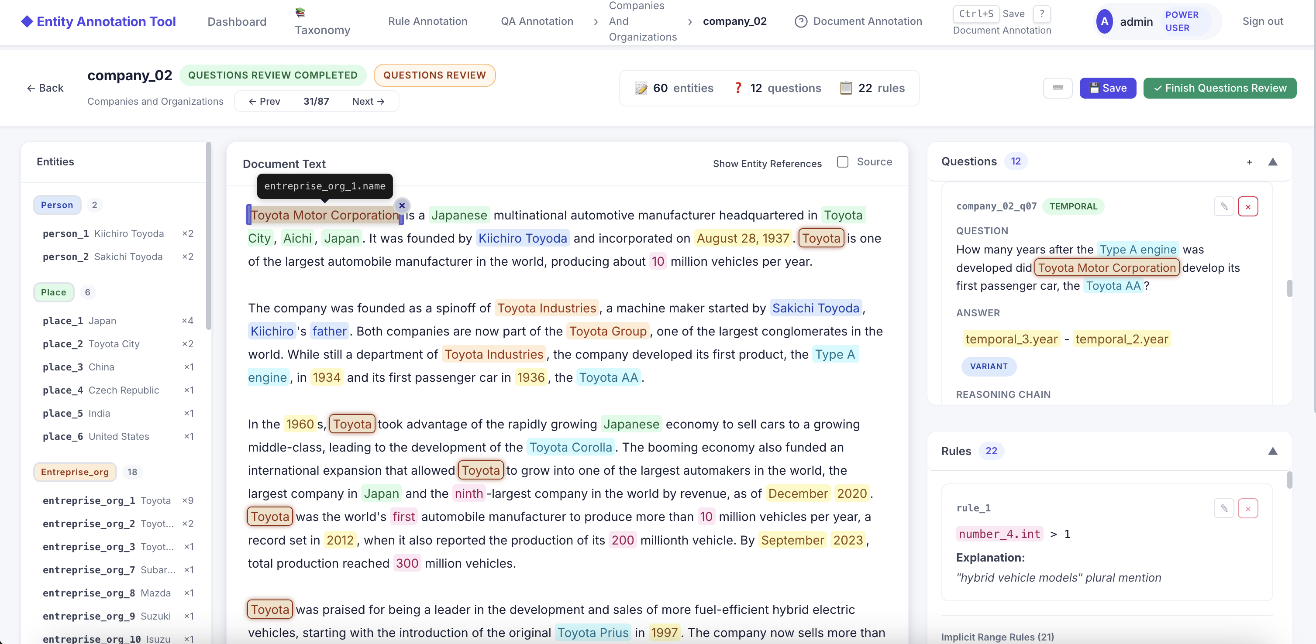Remove the Toyota Motor Corporation annotation with x
The height and width of the screenshot is (644, 1316).
[402, 206]
